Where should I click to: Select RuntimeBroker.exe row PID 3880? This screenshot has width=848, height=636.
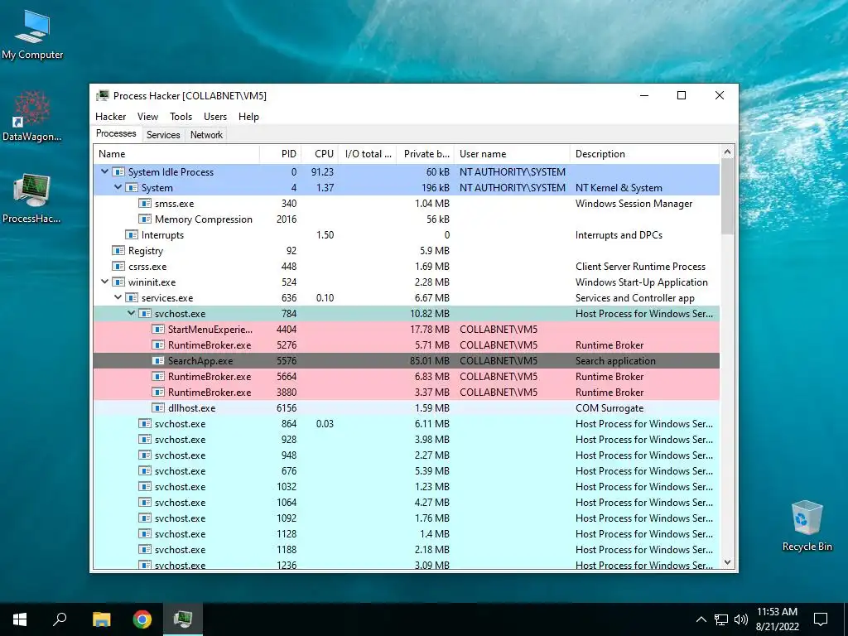point(407,392)
